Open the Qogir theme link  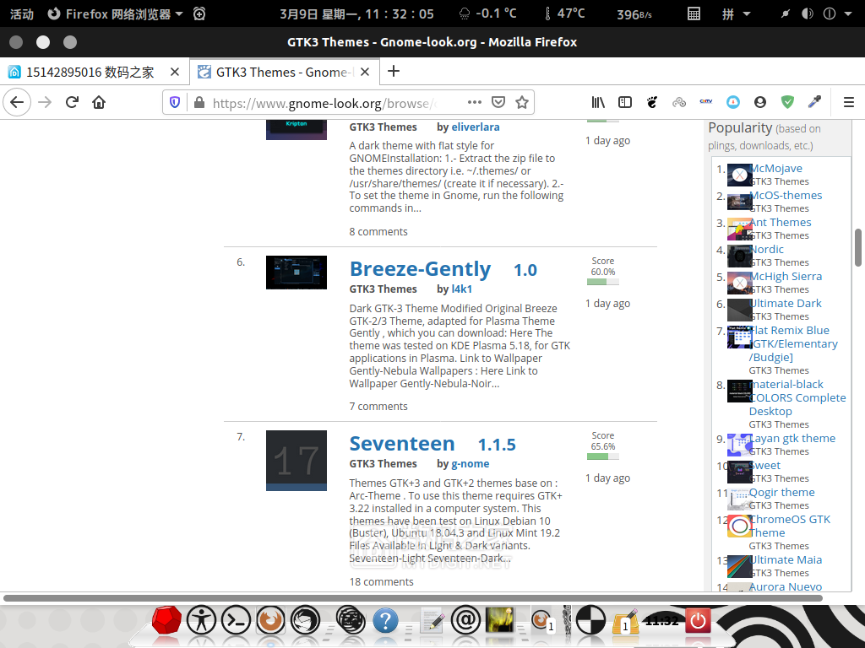point(782,493)
